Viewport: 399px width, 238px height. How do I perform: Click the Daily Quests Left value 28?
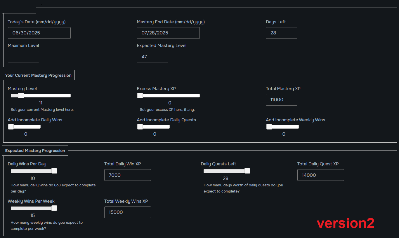225,178
